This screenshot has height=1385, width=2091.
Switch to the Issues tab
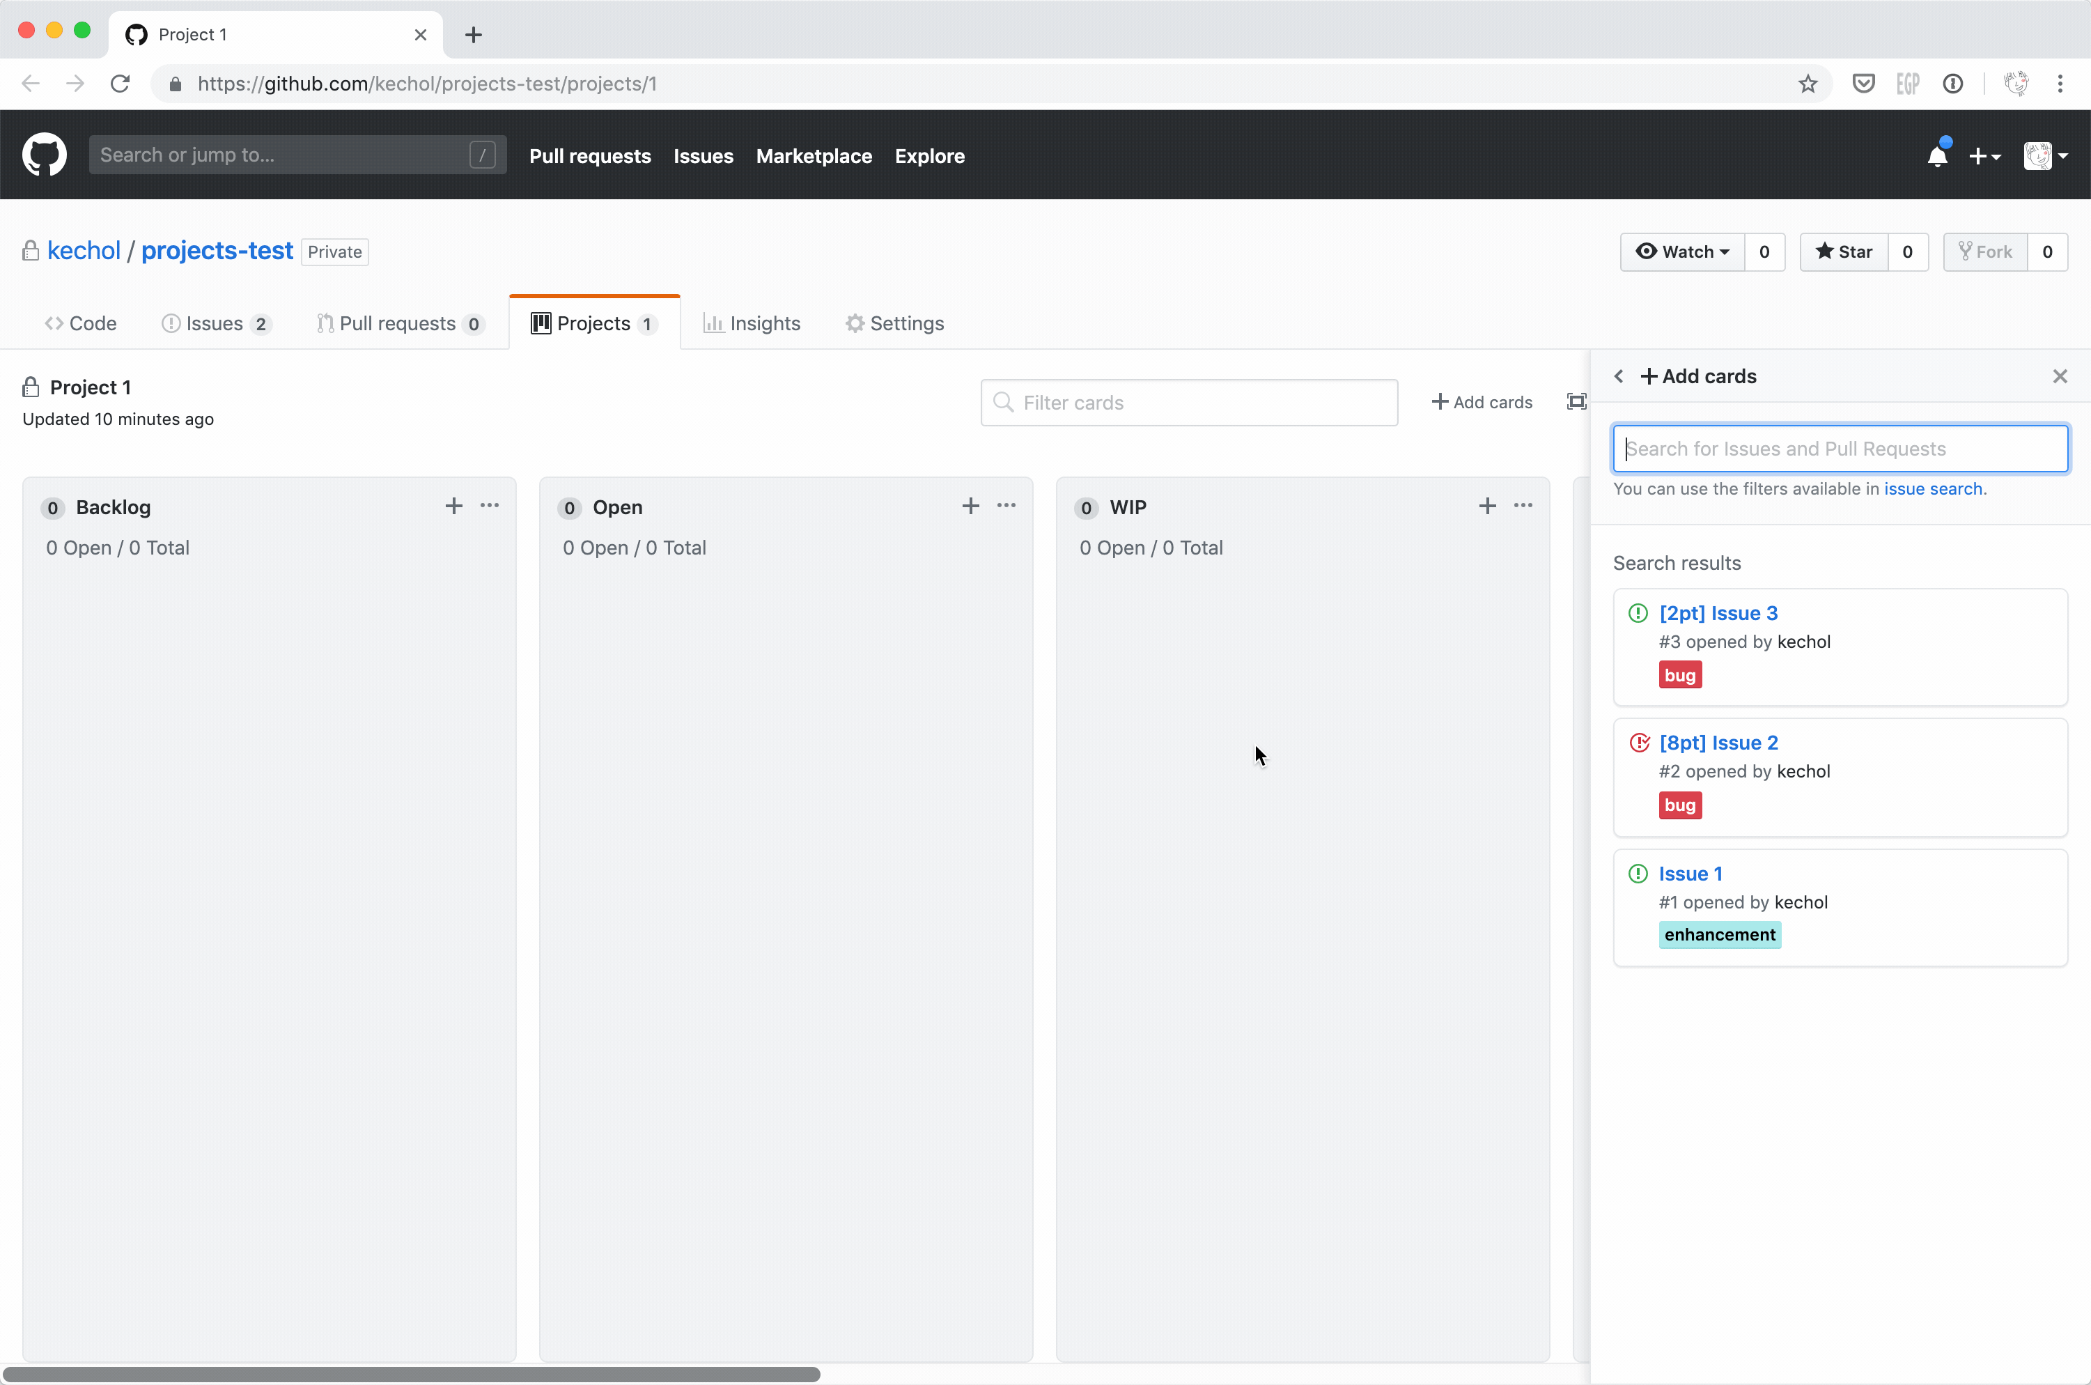[215, 323]
